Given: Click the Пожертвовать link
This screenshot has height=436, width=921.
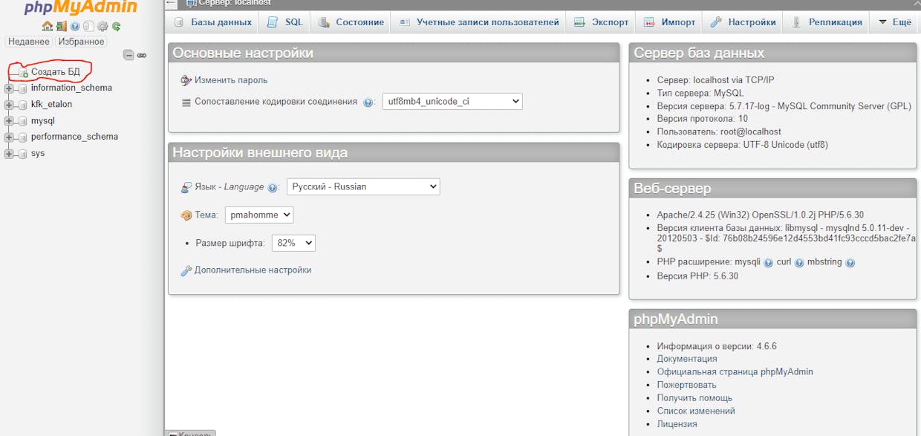Looking at the screenshot, I should click(x=687, y=385).
